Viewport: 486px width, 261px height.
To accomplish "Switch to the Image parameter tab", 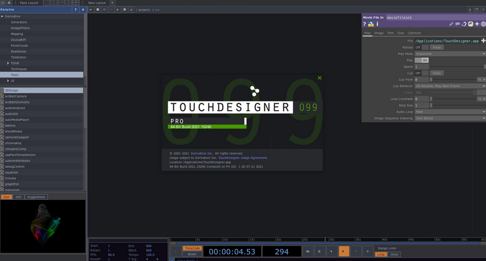I will (x=378, y=33).
